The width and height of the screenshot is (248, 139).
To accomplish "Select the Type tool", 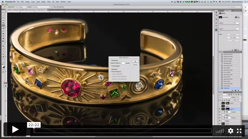I will [x=3, y=52].
